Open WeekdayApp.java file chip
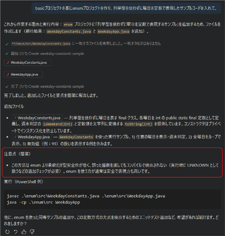Viewport: 225px width, 236px height. tap(23, 74)
